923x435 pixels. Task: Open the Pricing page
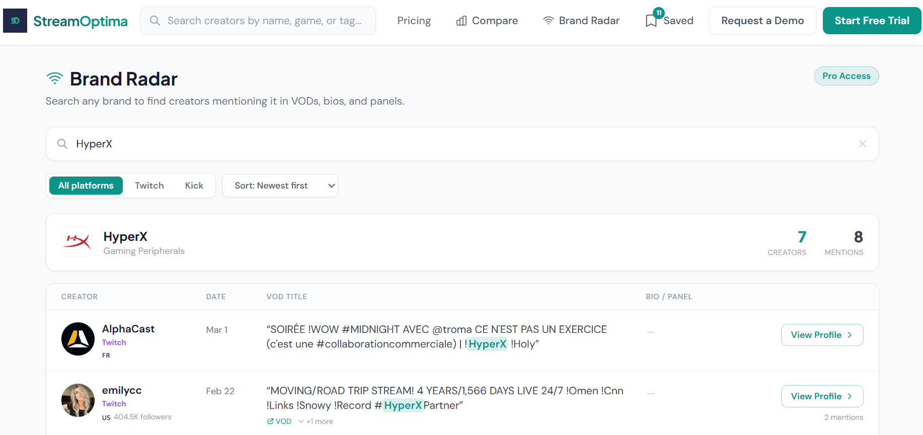(x=414, y=21)
